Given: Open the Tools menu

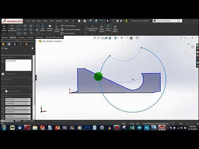Looking at the screenshot, I should (51, 21).
